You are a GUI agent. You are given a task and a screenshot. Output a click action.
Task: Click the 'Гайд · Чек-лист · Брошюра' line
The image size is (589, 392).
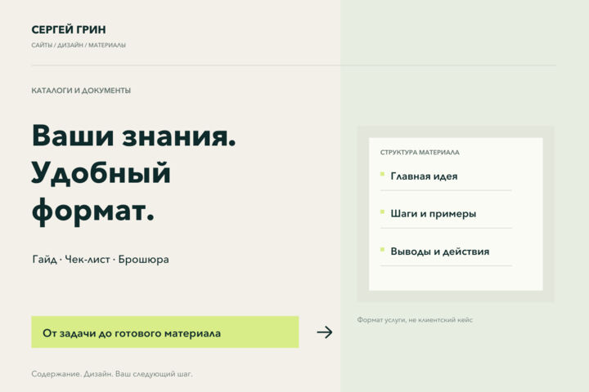(101, 259)
